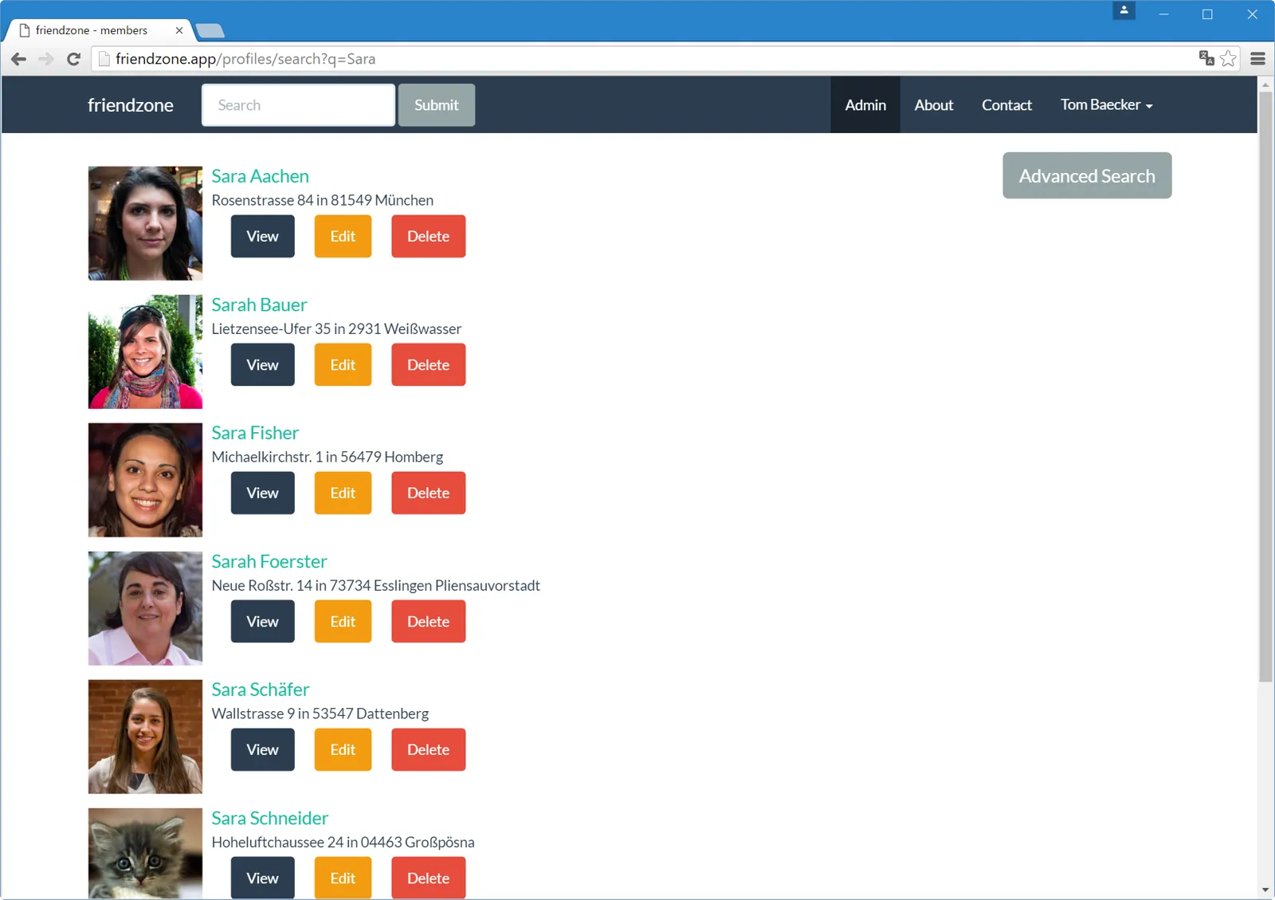Click the translate icon in the address bar
Screen dimensions: 1275x900
tap(1206, 57)
